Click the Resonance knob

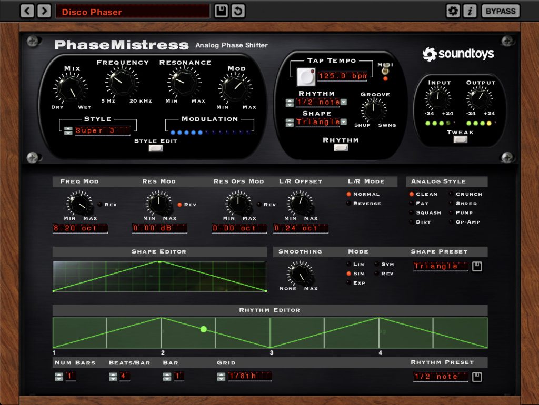(184, 82)
